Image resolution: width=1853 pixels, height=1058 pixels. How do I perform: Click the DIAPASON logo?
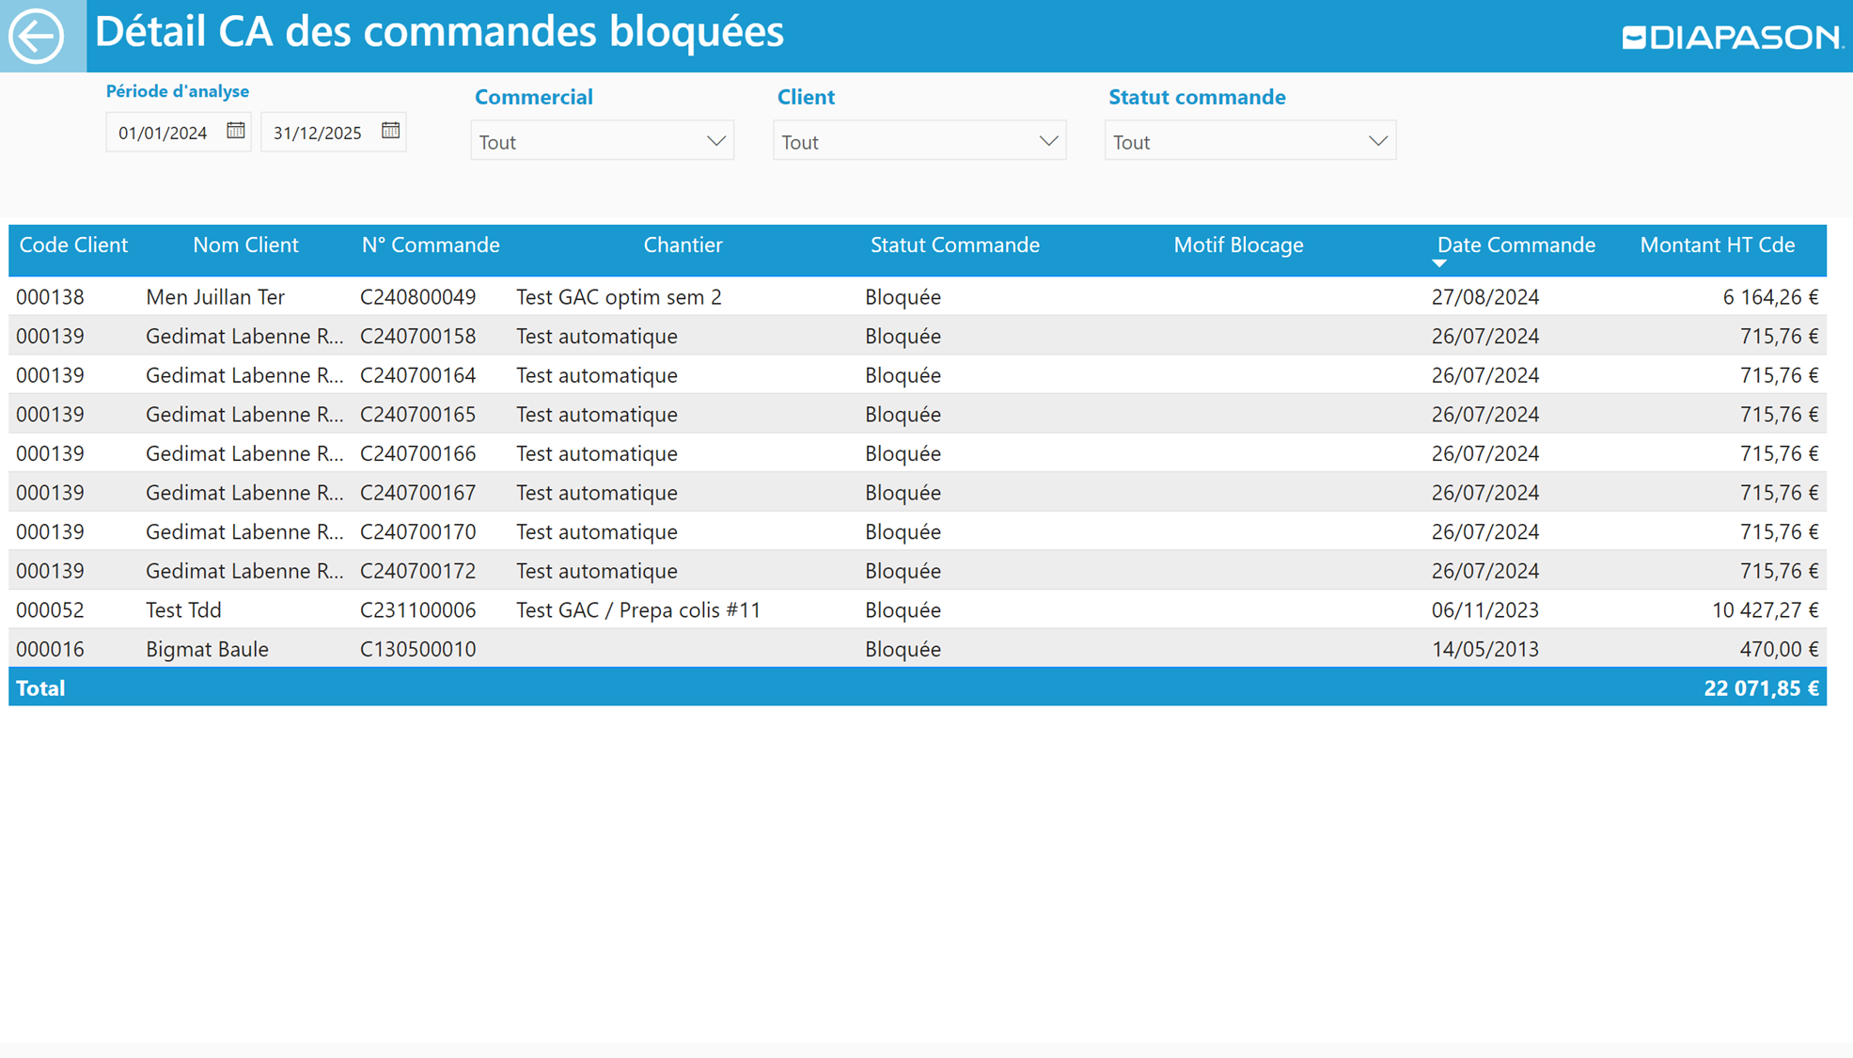pos(1731,37)
